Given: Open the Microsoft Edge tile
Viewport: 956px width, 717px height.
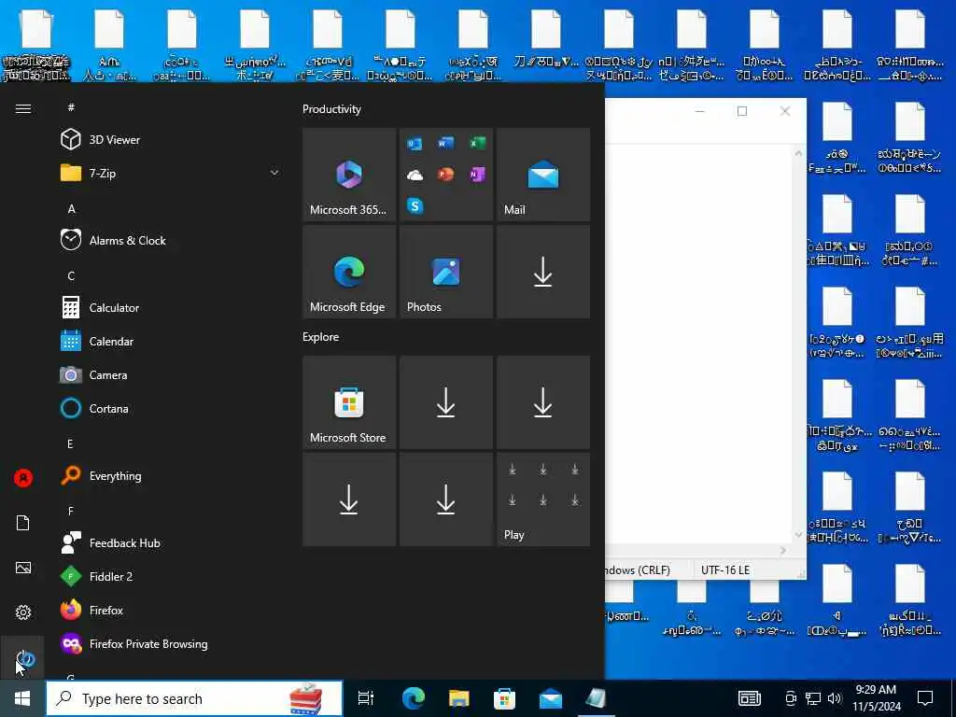Looking at the screenshot, I should [349, 272].
